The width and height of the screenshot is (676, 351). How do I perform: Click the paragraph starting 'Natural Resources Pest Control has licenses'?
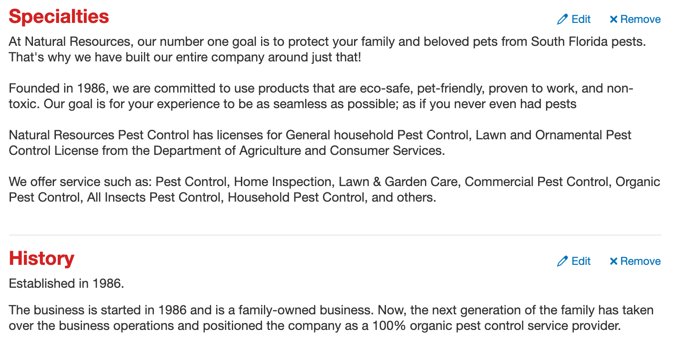click(x=320, y=143)
